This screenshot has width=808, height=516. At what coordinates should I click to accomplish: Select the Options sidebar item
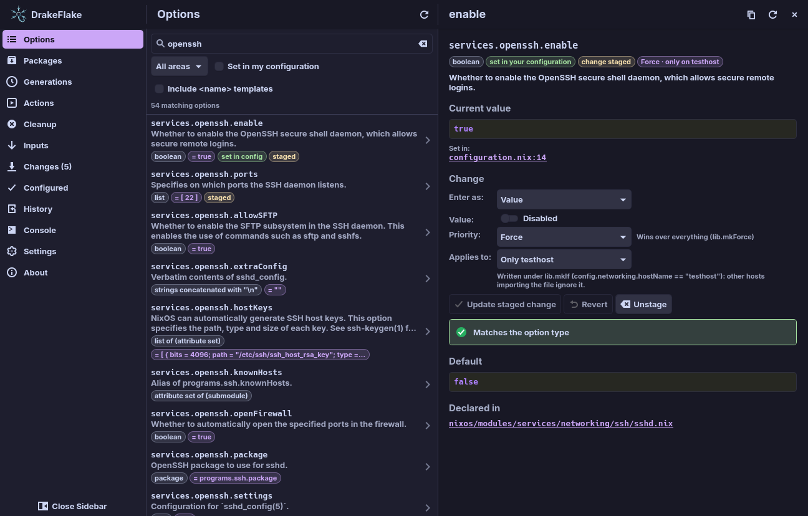[x=73, y=39]
